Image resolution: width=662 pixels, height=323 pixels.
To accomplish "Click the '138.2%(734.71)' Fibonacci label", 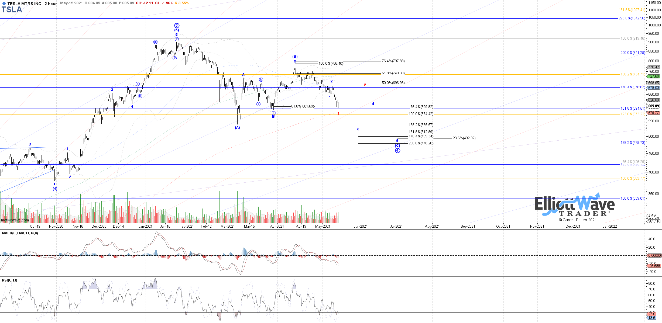I will (x=633, y=74).
